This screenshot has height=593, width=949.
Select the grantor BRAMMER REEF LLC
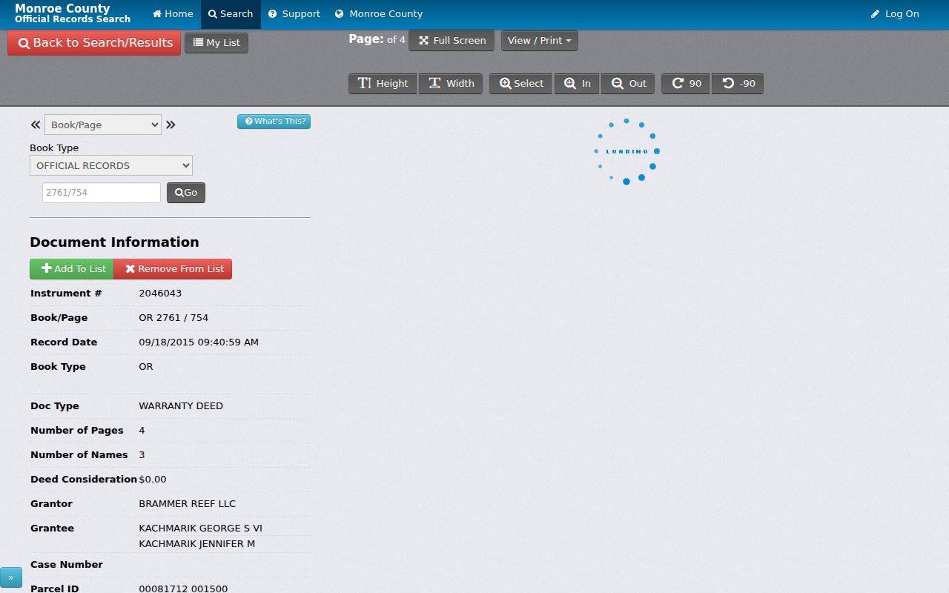(x=188, y=504)
